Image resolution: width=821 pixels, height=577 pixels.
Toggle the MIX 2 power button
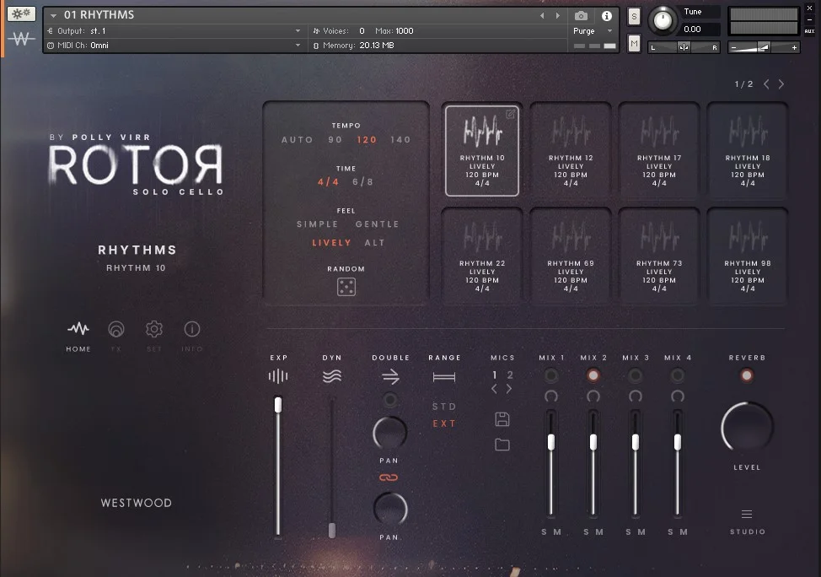click(593, 375)
